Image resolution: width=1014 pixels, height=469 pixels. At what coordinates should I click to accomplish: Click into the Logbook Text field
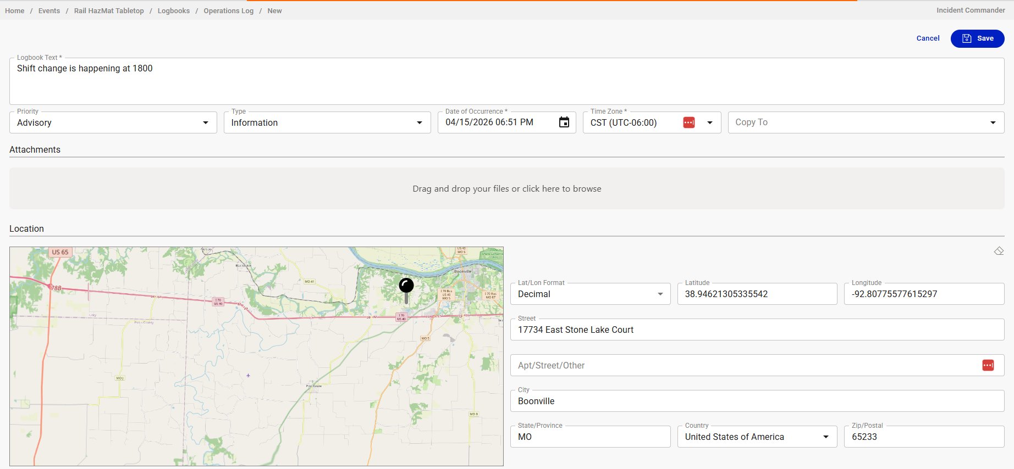pyautogui.click(x=506, y=81)
